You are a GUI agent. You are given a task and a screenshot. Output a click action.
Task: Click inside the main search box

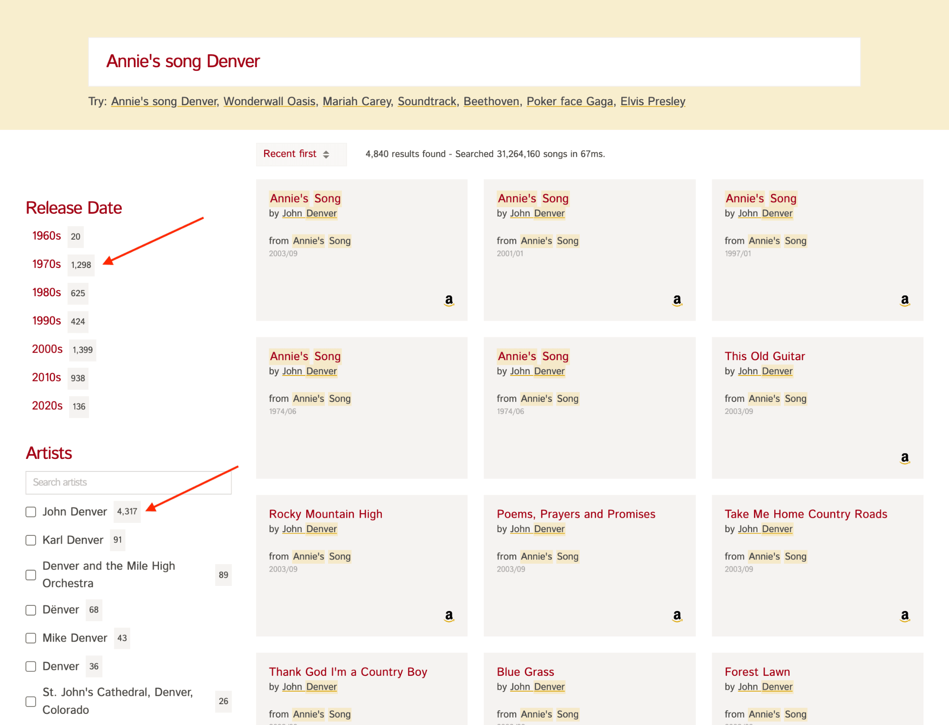click(x=474, y=61)
